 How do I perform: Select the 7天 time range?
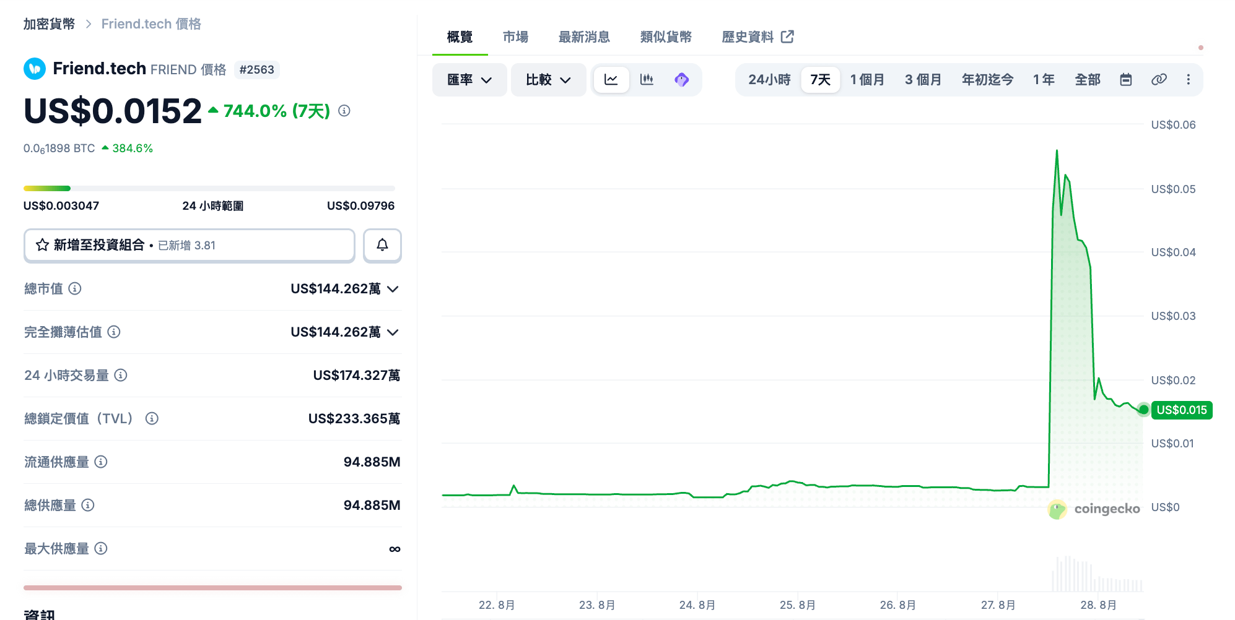tap(821, 80)
